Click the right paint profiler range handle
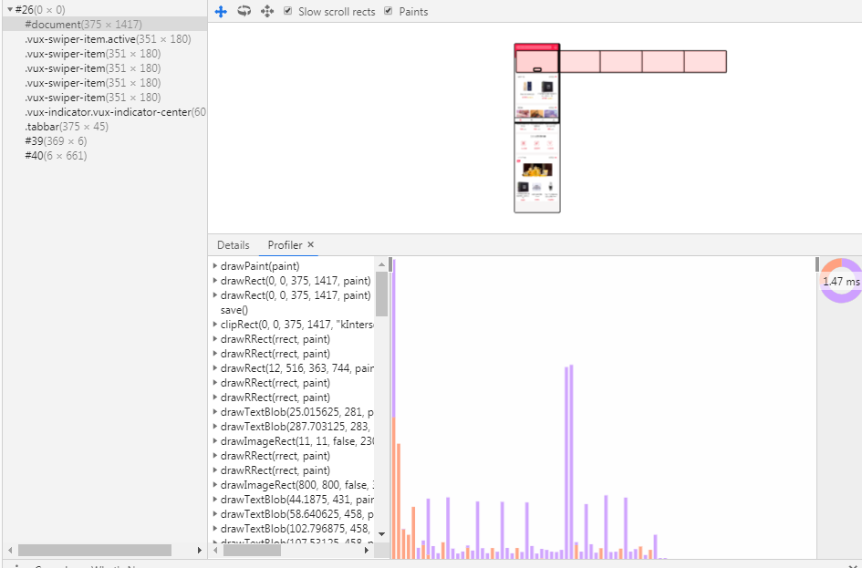Screen dimensions: 862x568 coord(817,264)
